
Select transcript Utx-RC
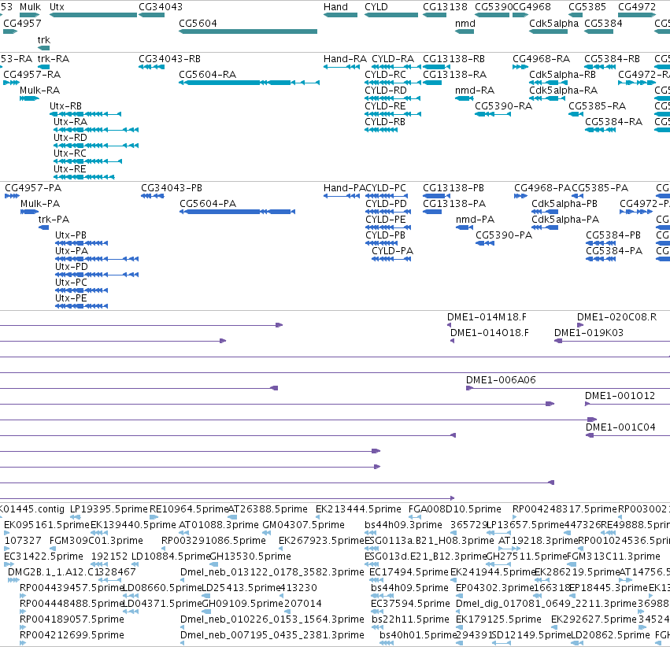(87, 161)
